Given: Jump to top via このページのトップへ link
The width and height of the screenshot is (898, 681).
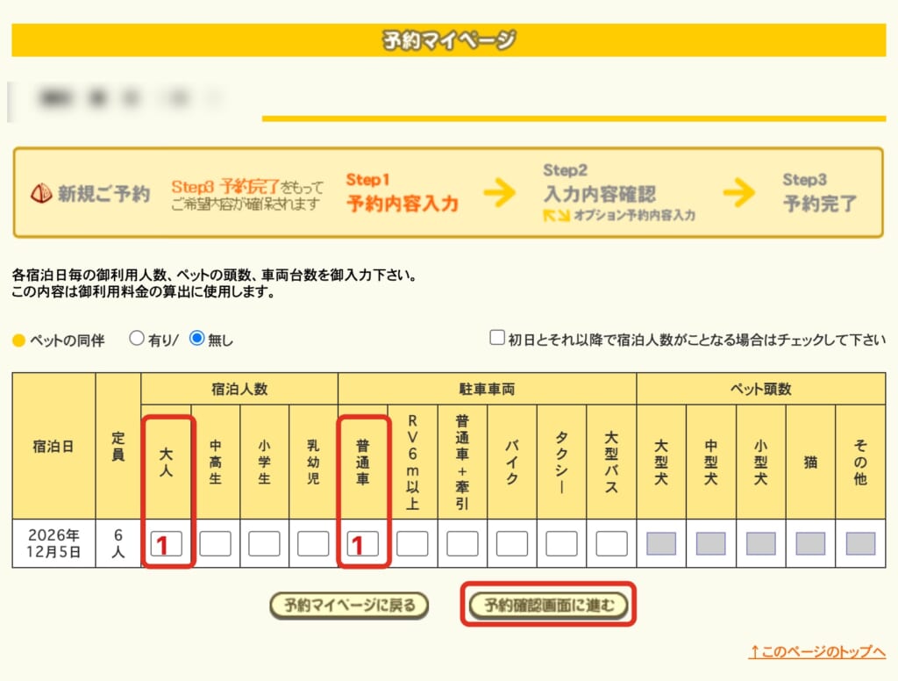Looking at the screenshot, I should tap(817, 652).
